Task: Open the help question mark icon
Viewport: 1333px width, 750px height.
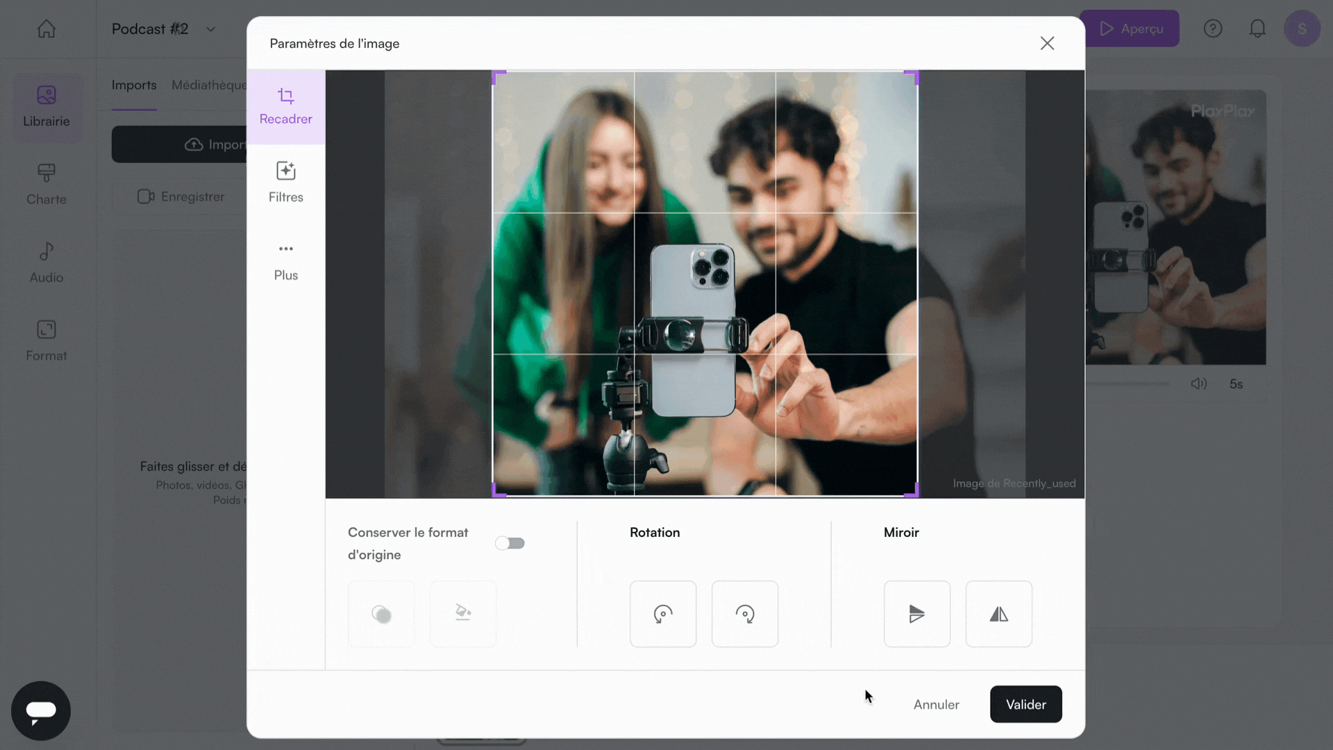Action: point(1212,28)
